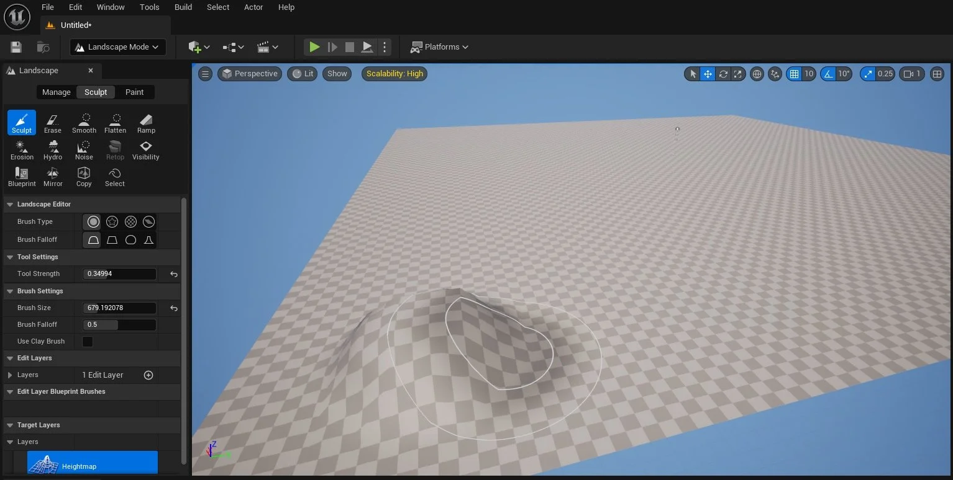
Task: Click the select object mode icon
Action: point(693,74)
